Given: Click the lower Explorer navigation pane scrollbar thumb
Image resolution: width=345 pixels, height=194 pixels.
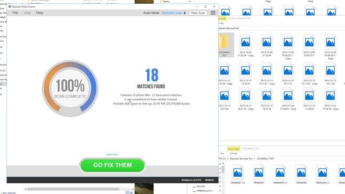Looking at the screenshot, I should pyautogui.click(x=223, y=170).
